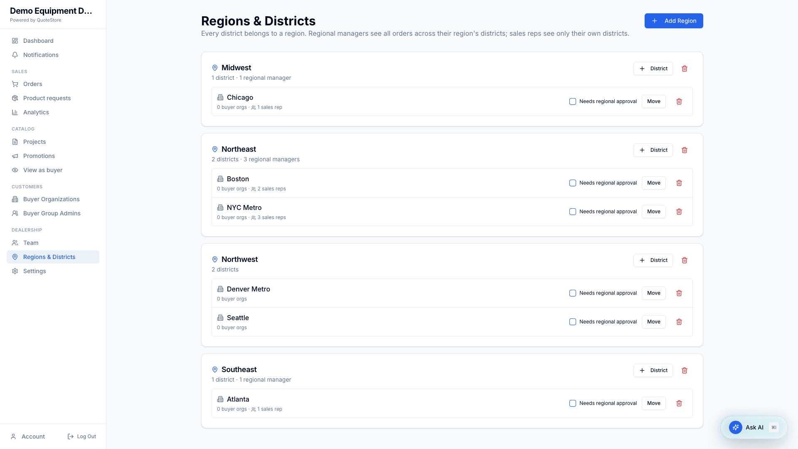The width and height of the screenshot is (798, 449).
Task: Move the Boston district
Action: (x=654, y=183)
